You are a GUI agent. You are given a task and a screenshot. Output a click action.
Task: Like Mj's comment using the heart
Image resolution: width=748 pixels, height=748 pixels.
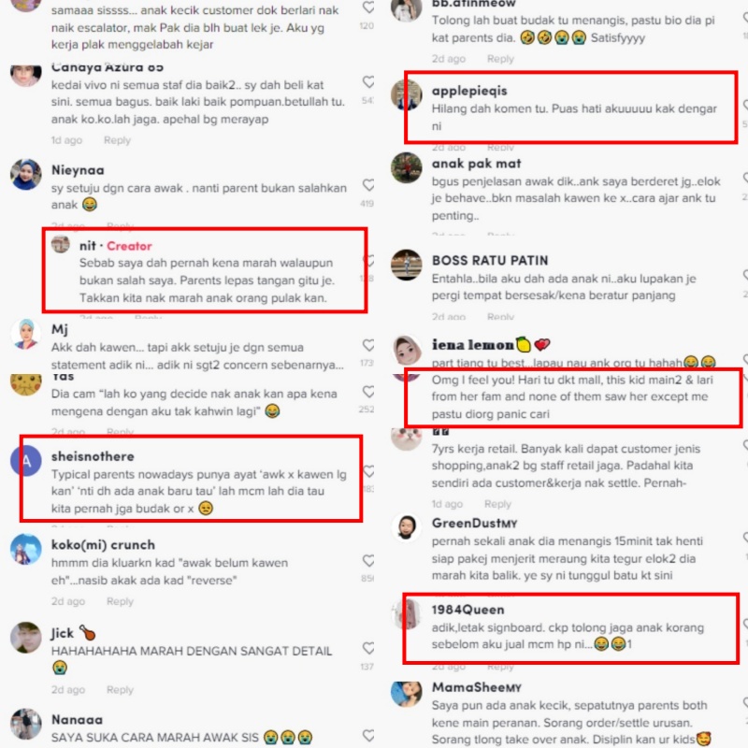(x=368, y=345)
